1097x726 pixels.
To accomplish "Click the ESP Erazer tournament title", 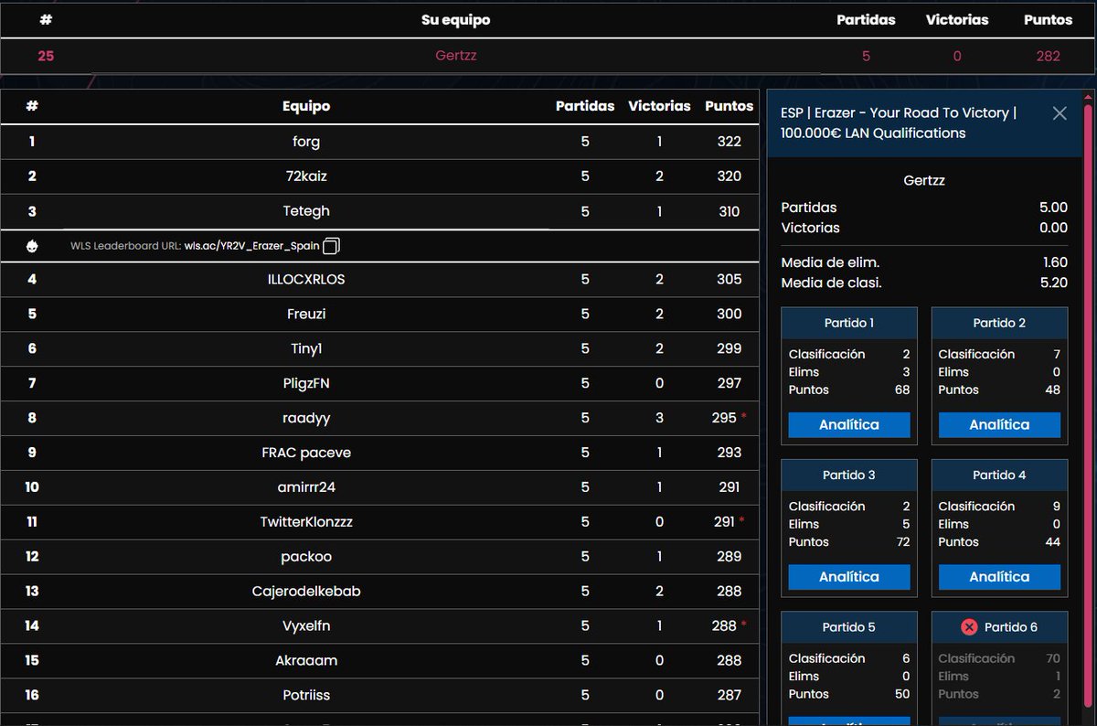I will coord(899,123).
